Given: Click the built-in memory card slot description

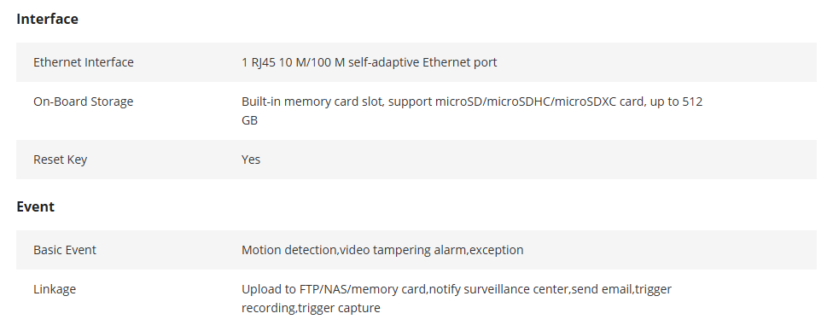Looking at the screenshot, I should click(472, 110).
